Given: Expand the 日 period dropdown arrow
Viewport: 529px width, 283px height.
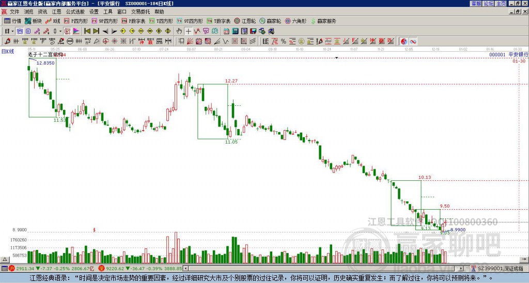Looking at the screenshot, I should [13, 31].
